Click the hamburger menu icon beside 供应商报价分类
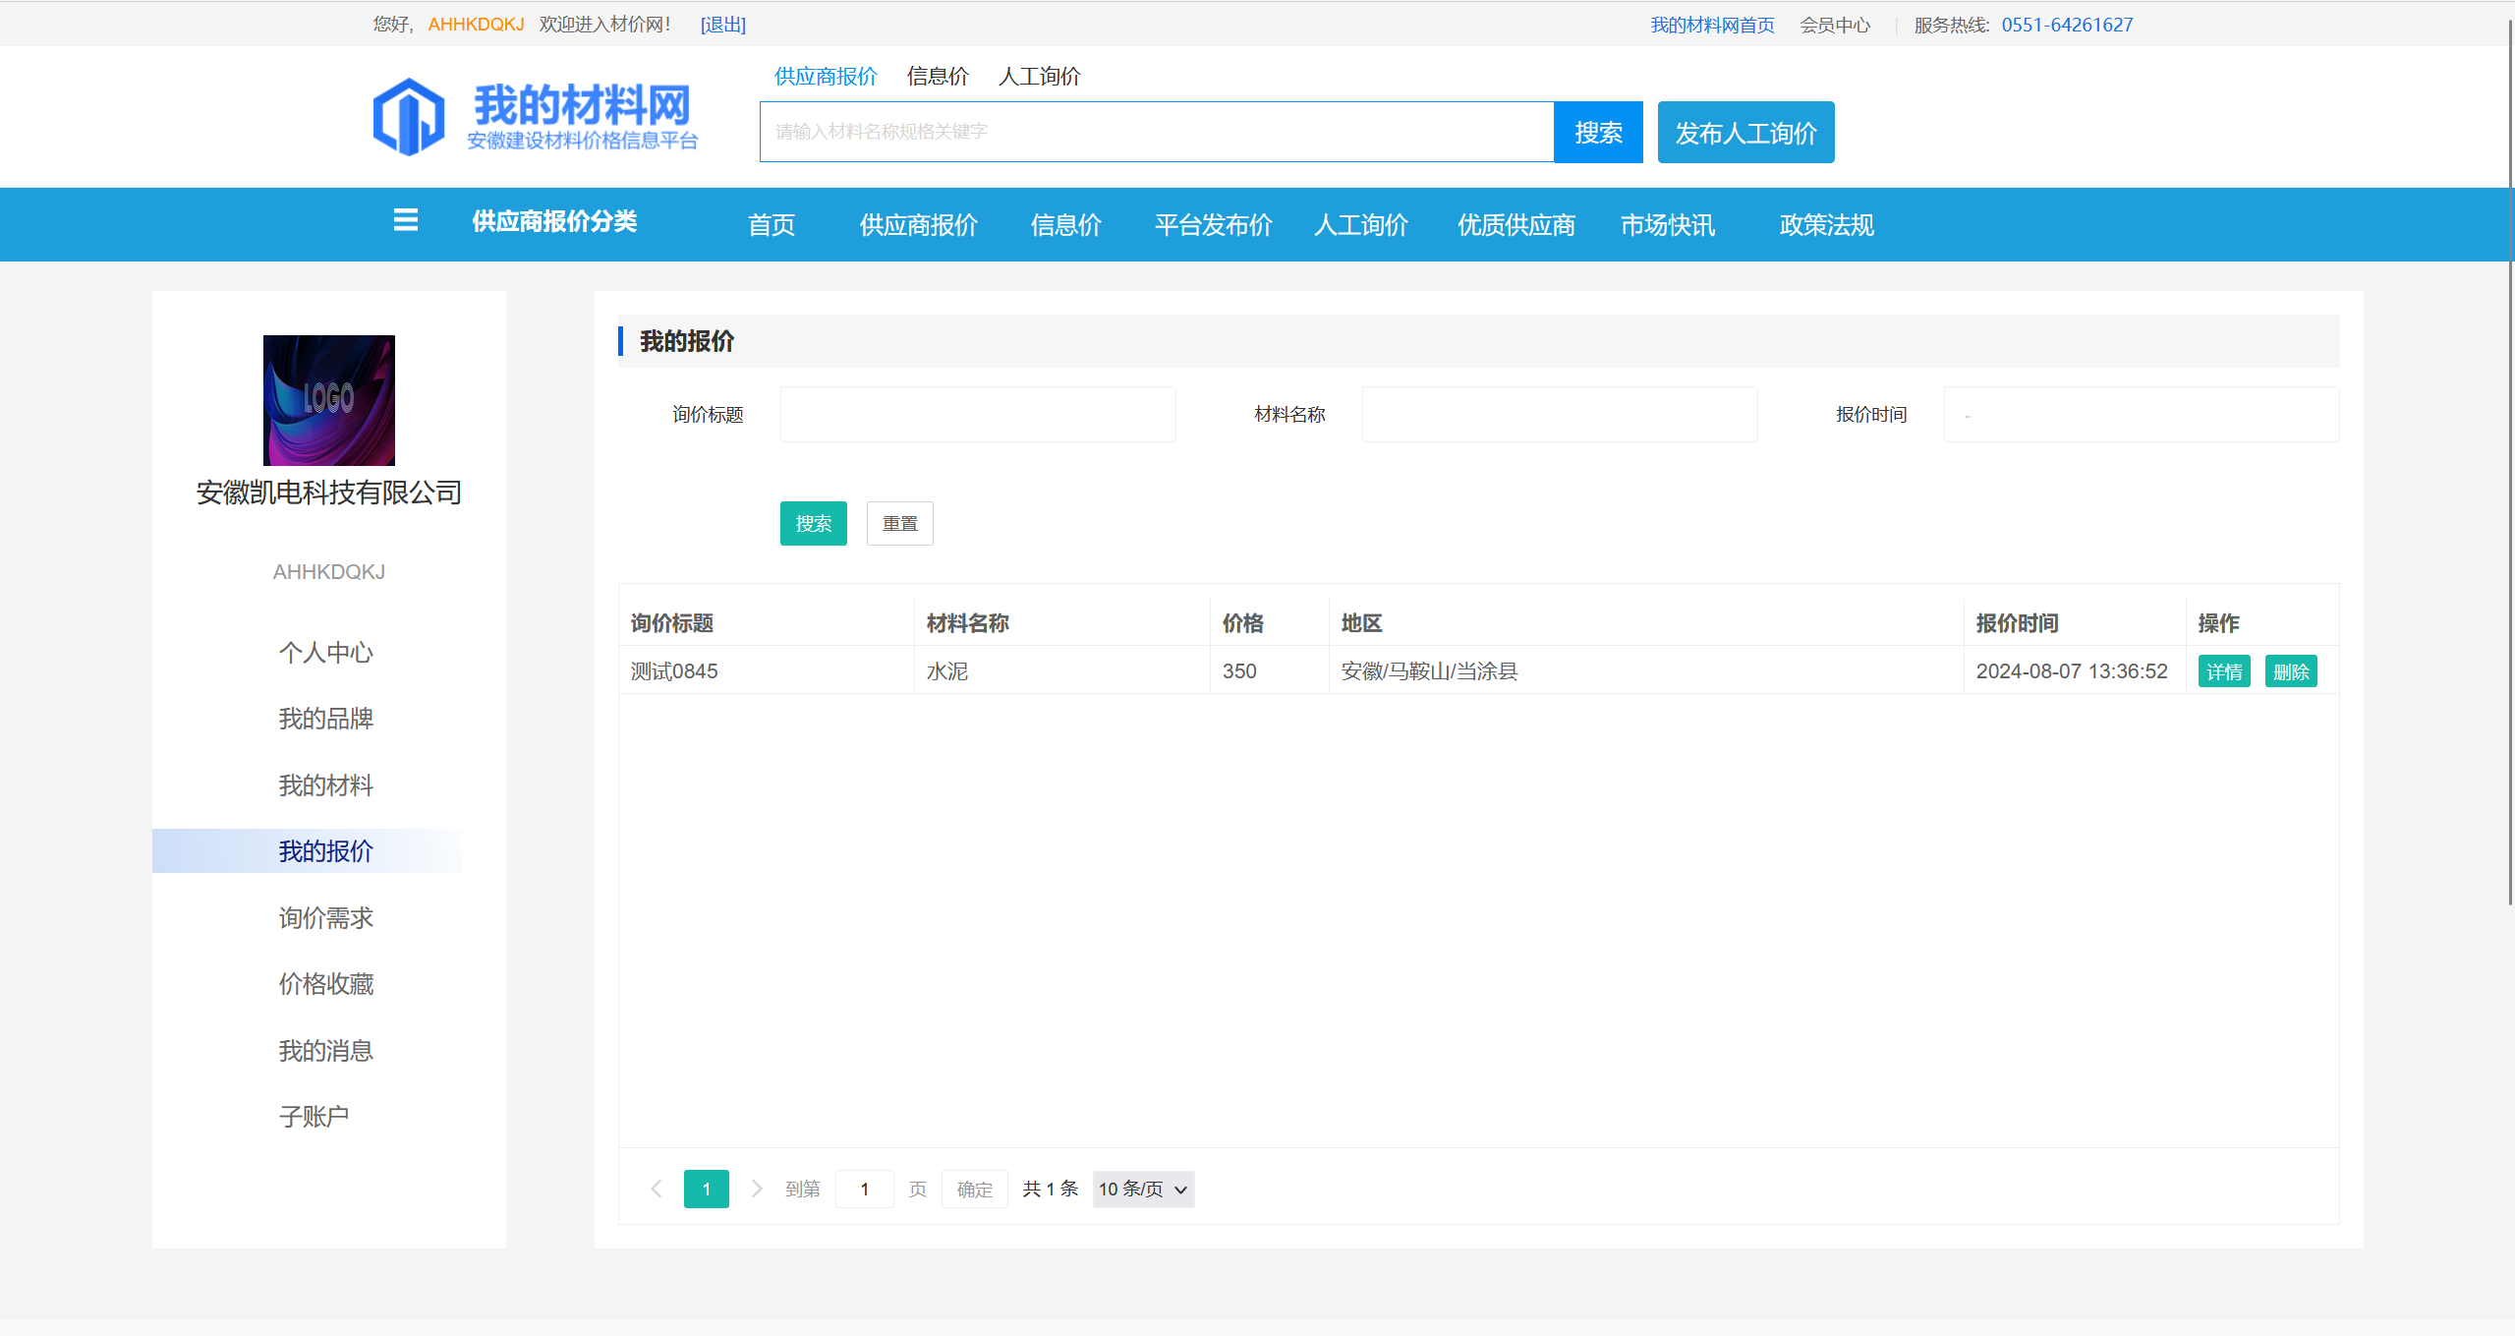Screen dimensions: 2515x1336 [405, 220]
